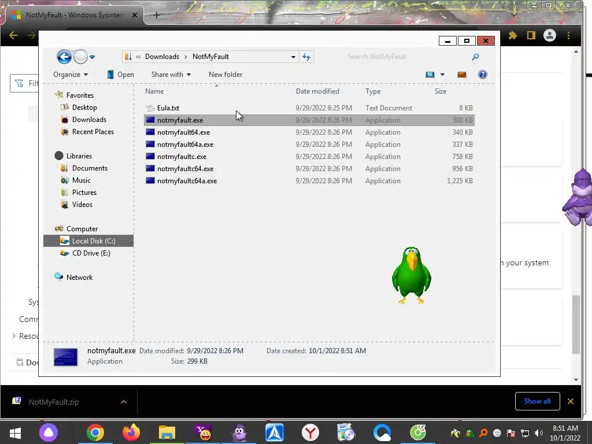Image resolution: width=592 pixels, height=444 pixels.
Task: Click the browser page vertical scrollbar
Action: coord(576,325)
